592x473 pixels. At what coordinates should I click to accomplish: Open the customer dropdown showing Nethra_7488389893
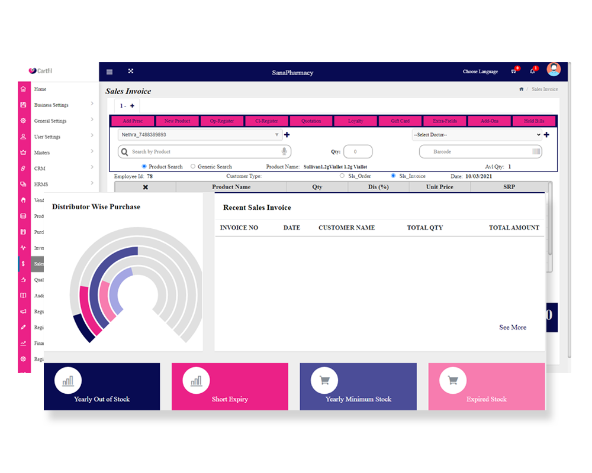200,135
